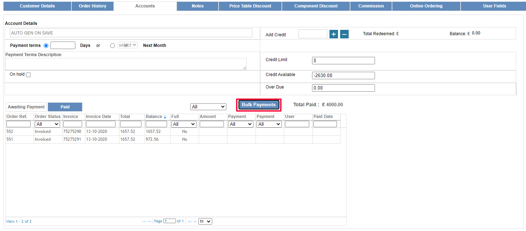Switch to the Order History tab

click(92, 6)
